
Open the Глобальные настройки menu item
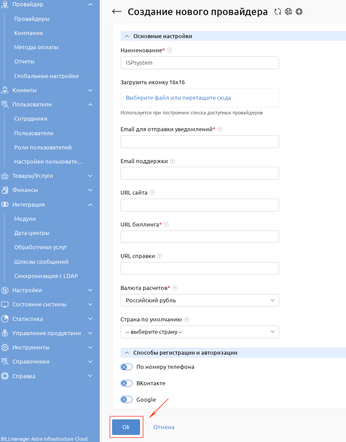[x=47, y=76]
